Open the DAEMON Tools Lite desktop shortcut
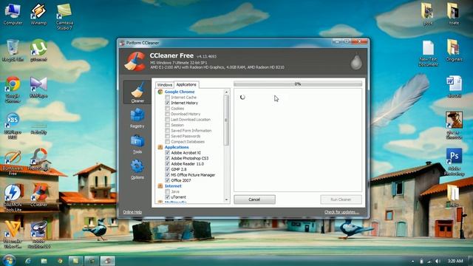The width and height of the screenshot is (473, 266). (13, 197)
